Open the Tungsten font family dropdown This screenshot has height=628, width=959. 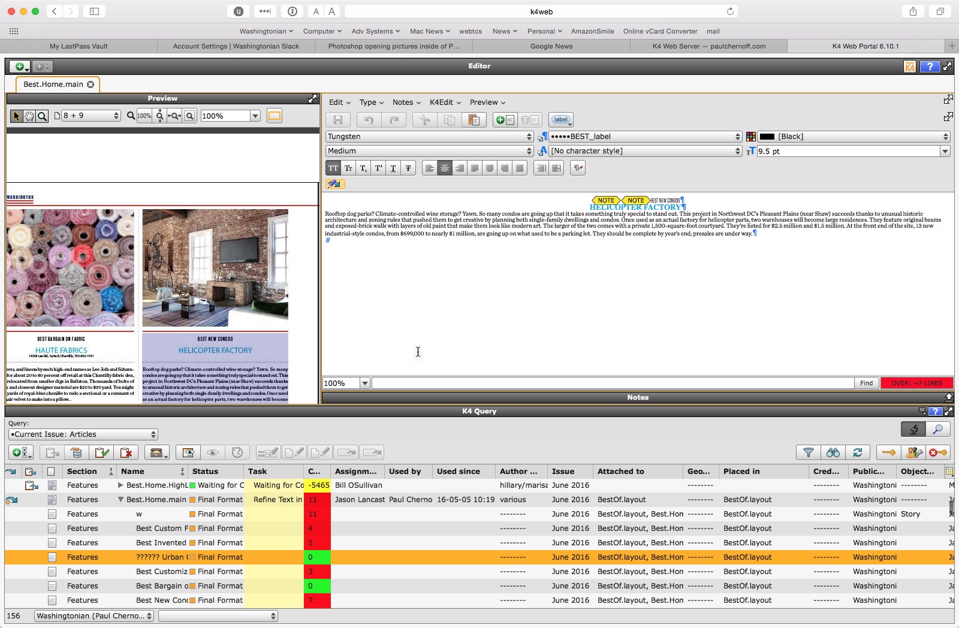click(x=429, y=137)
